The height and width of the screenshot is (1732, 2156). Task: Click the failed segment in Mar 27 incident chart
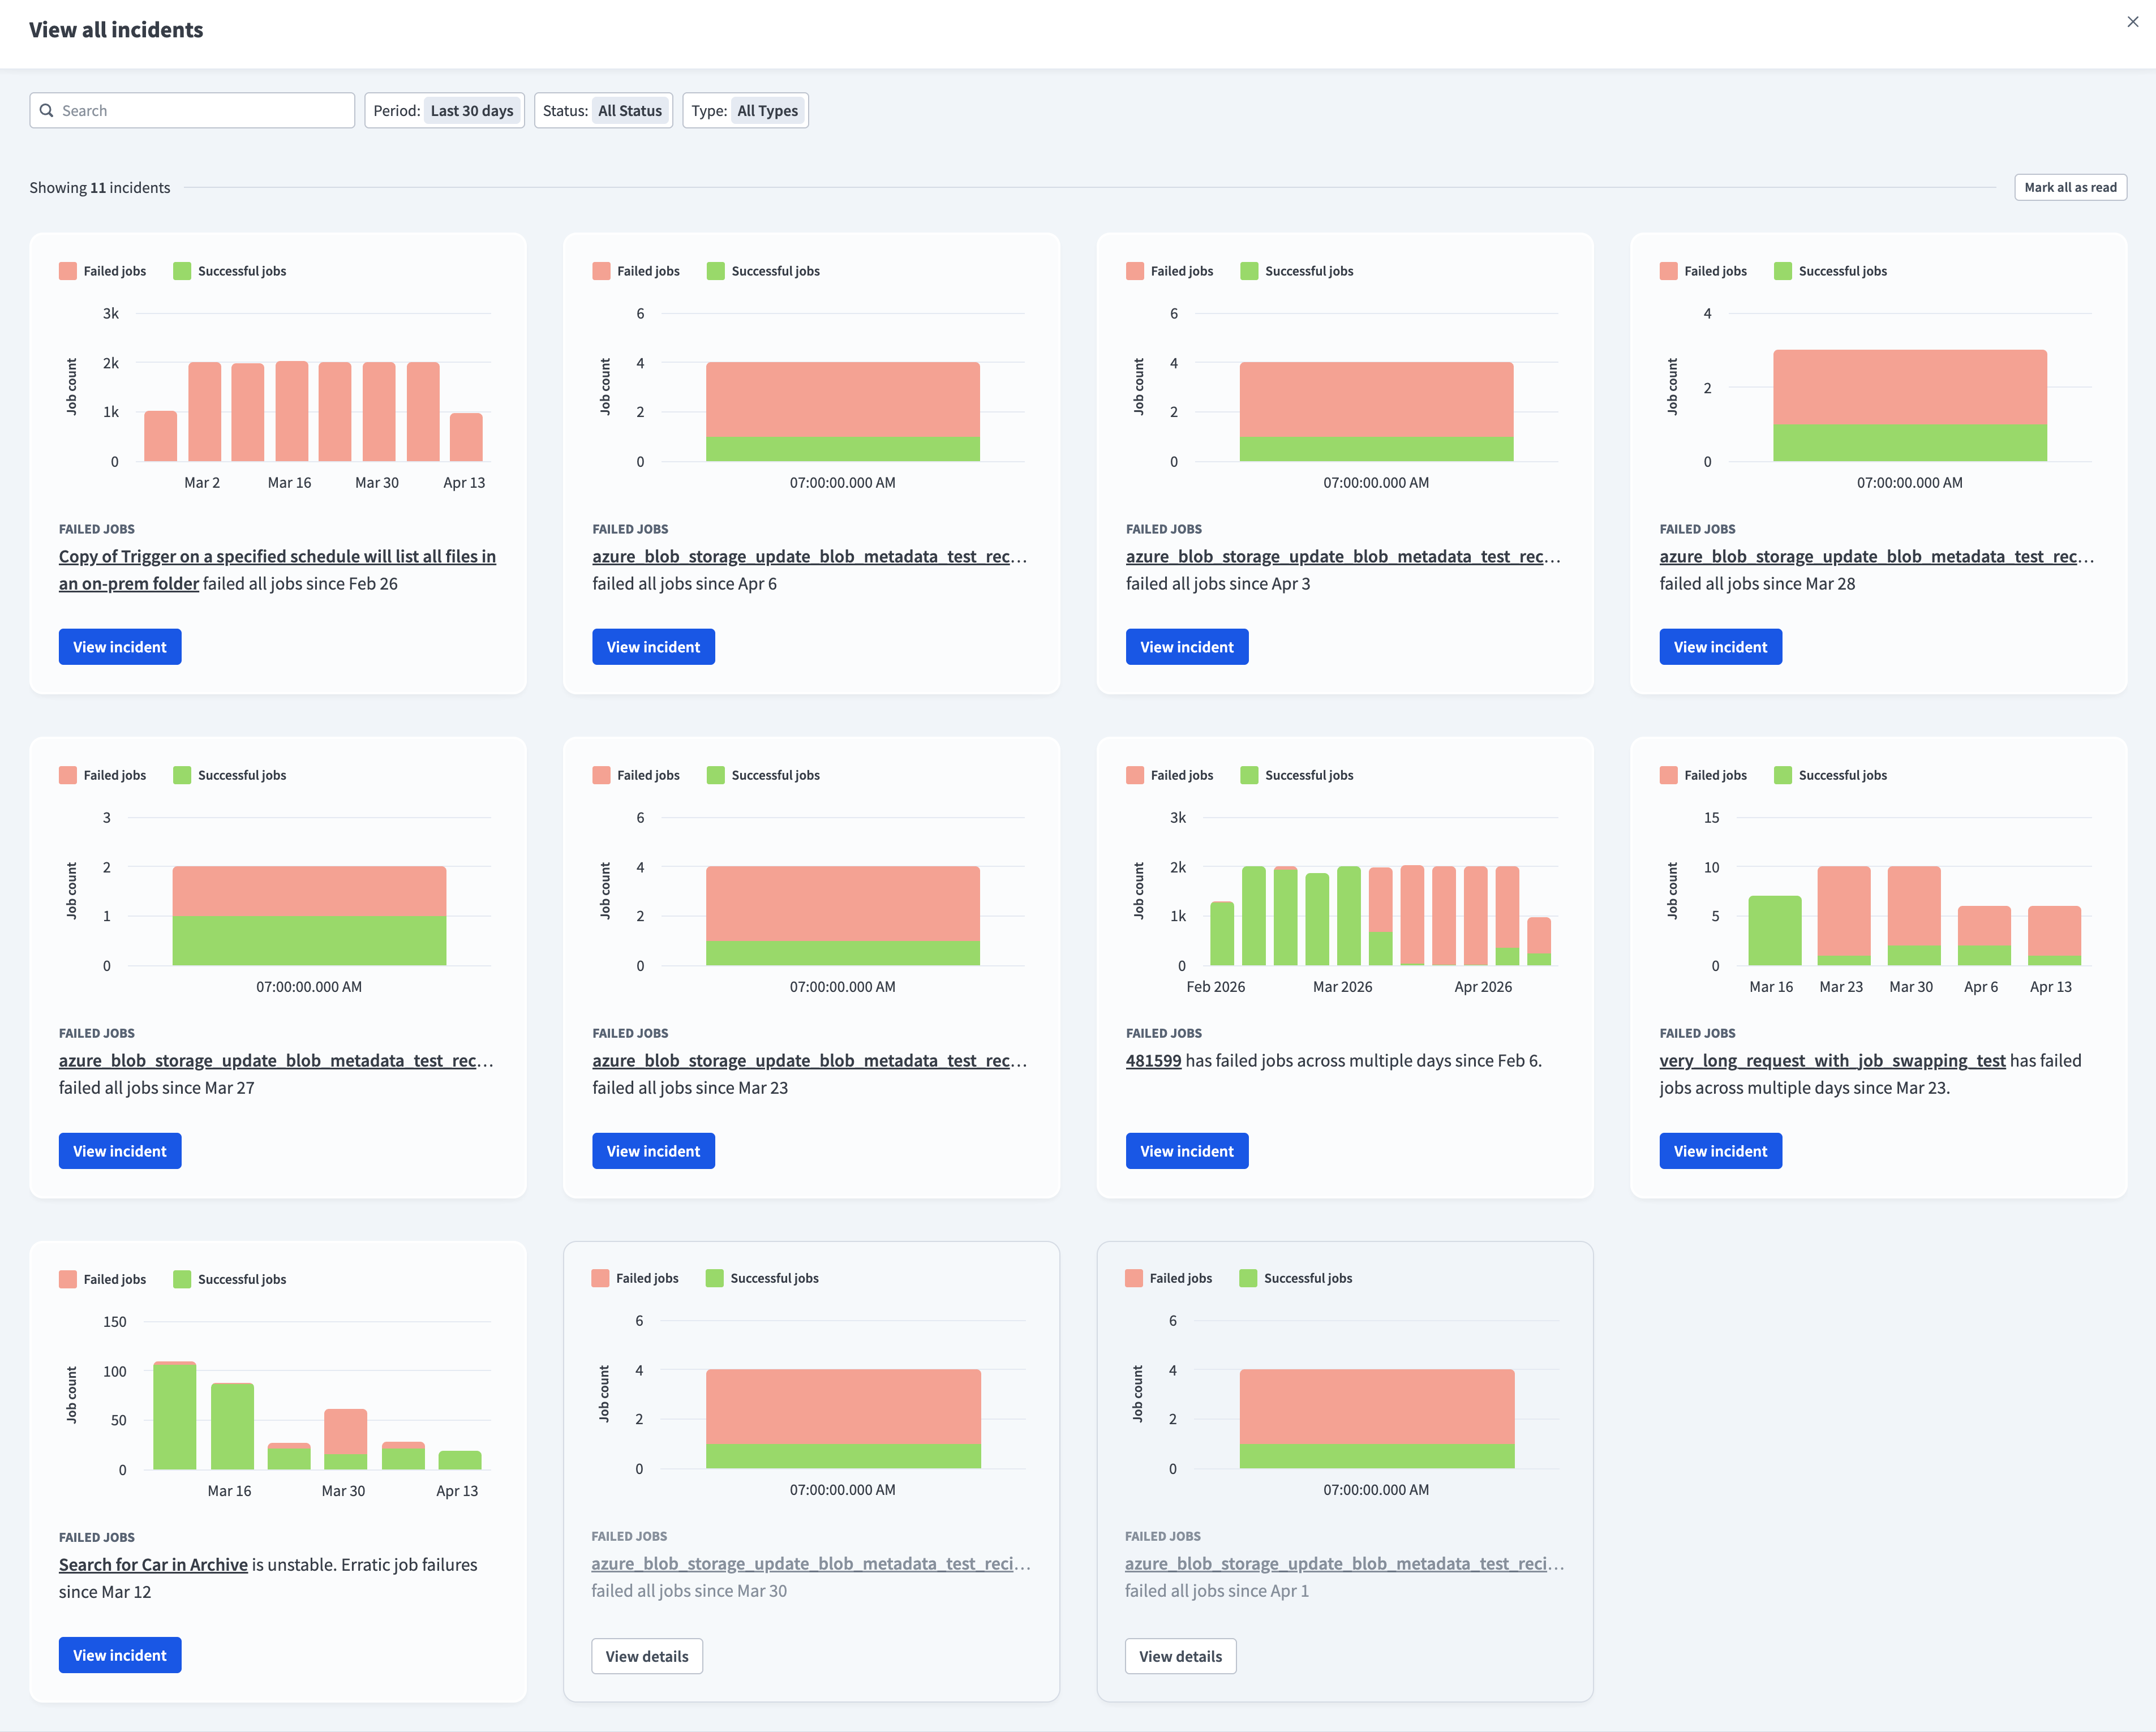309,891
